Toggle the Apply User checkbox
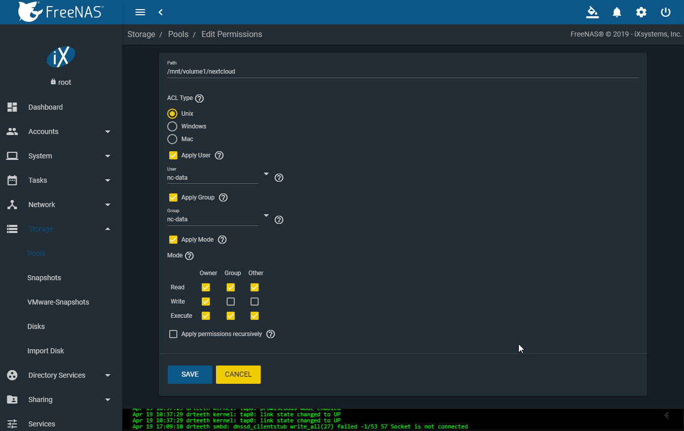The height and width of the screenshot is (431, 684). tap(173, 155)
